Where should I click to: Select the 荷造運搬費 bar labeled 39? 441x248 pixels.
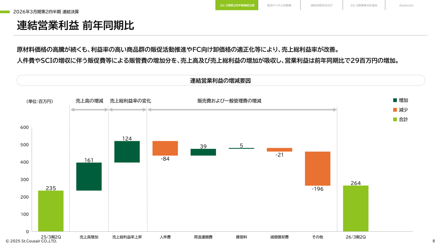[203, 152]
